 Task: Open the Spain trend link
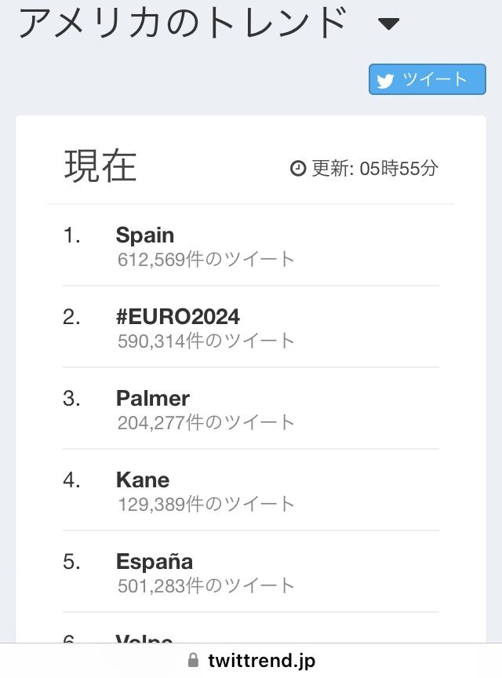[145, 235]
